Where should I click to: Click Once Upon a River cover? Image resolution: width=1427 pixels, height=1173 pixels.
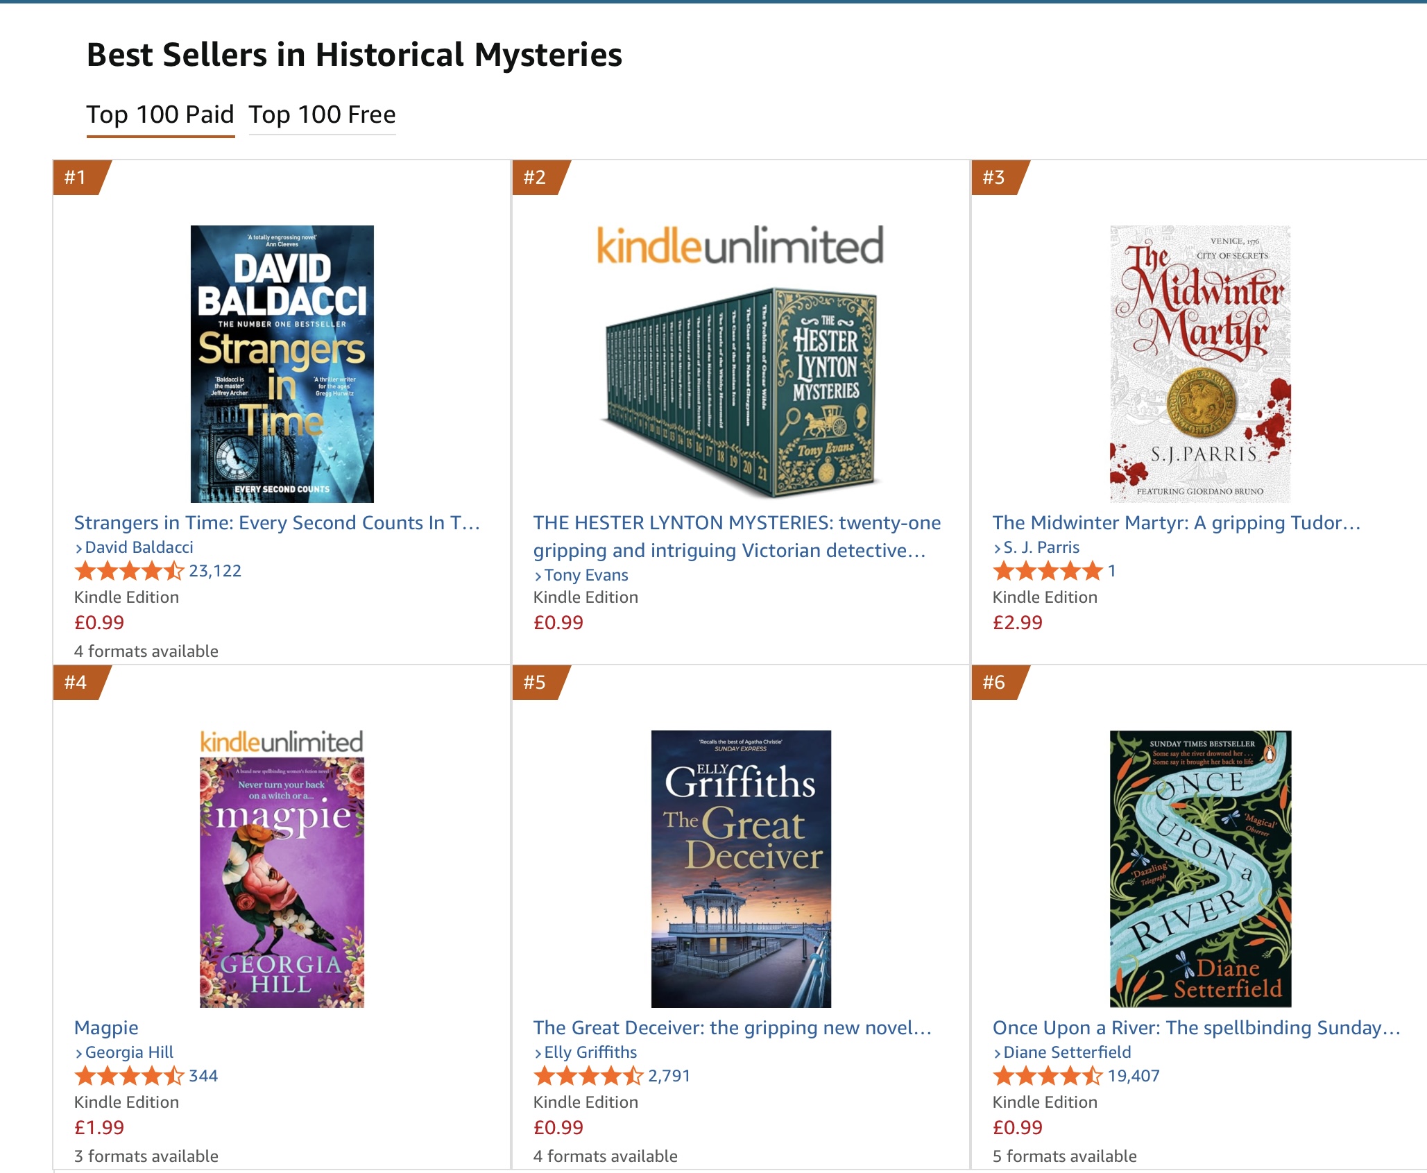click(x=1199, y=868)
